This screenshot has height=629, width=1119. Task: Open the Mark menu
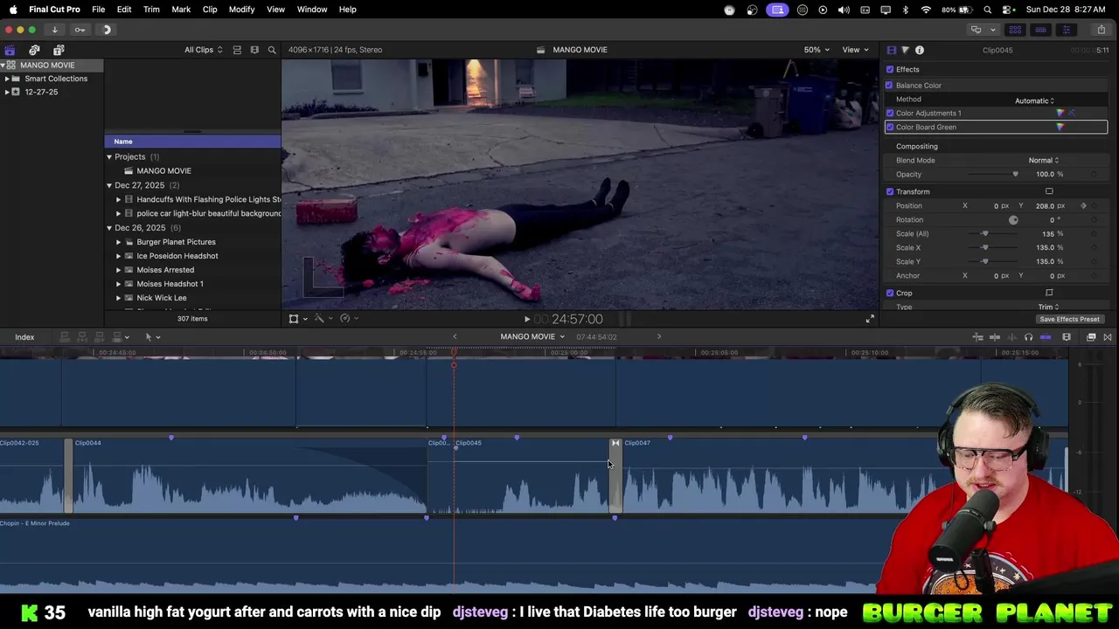181,9
